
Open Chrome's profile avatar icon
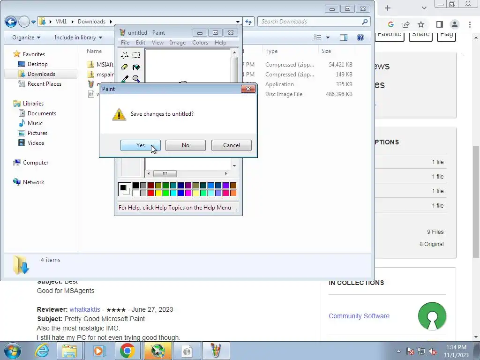[x=455, y=24]
